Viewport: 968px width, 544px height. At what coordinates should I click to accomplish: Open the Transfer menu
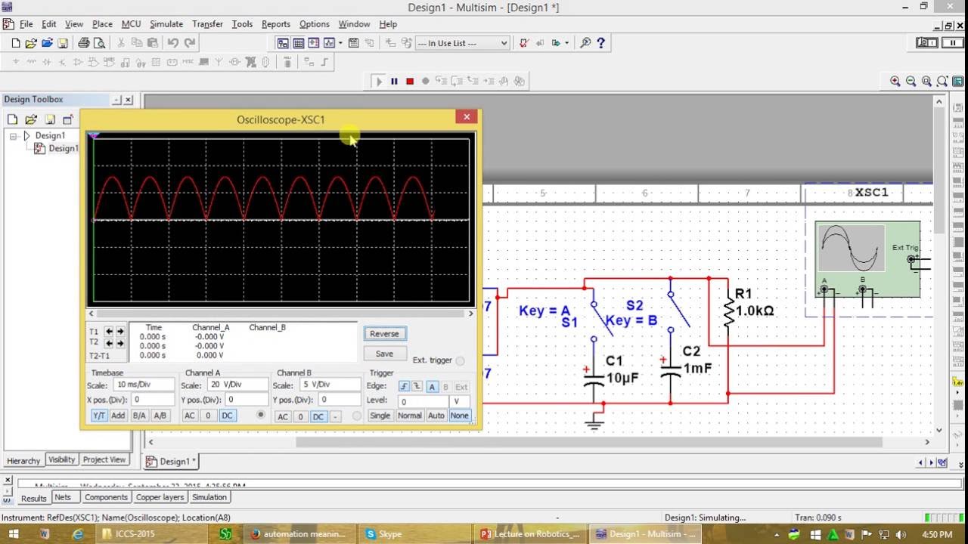coord(207,24)
